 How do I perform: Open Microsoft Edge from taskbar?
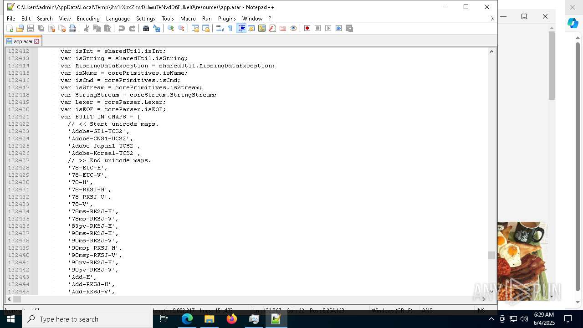187,319
